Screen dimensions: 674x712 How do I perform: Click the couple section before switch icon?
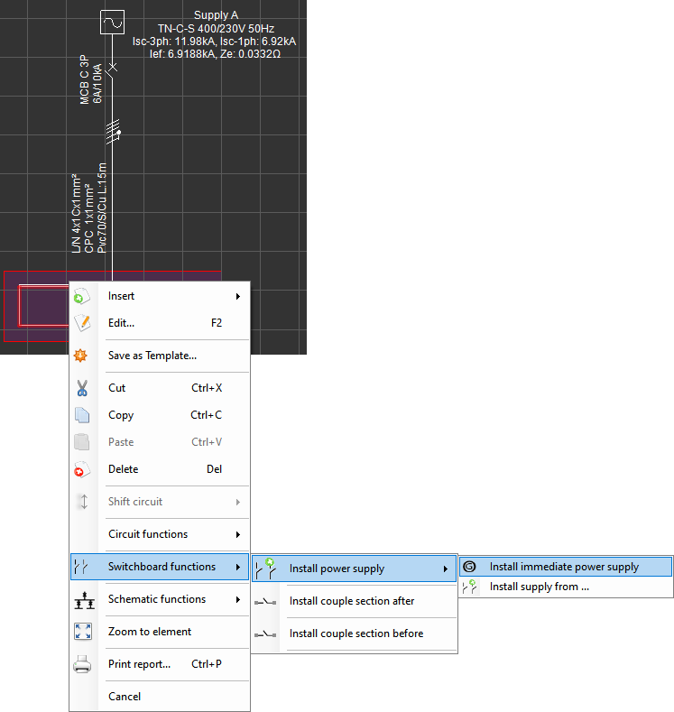[x=265, y=633]
